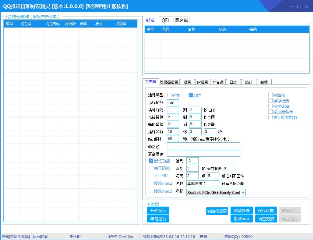Image resolution: width=313 pixels, height=240 pixels.
Task: Click the 换号间隔 maximum seconds field
Action: pyautogui.click(x=195, y=110)
